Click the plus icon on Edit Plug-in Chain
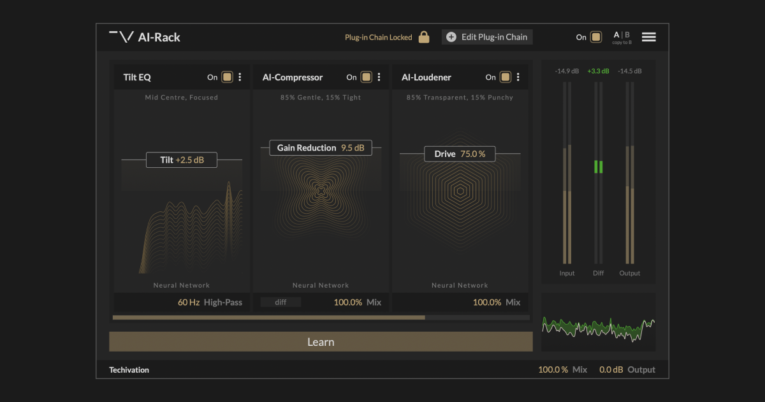Screen dimensions: 765x402 [x=451, y=37]
